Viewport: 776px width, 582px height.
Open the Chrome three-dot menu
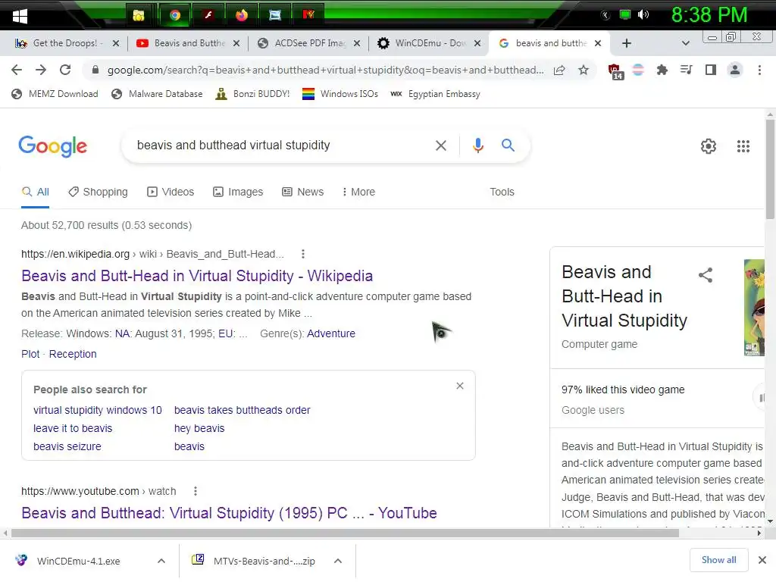pos(759,70)
